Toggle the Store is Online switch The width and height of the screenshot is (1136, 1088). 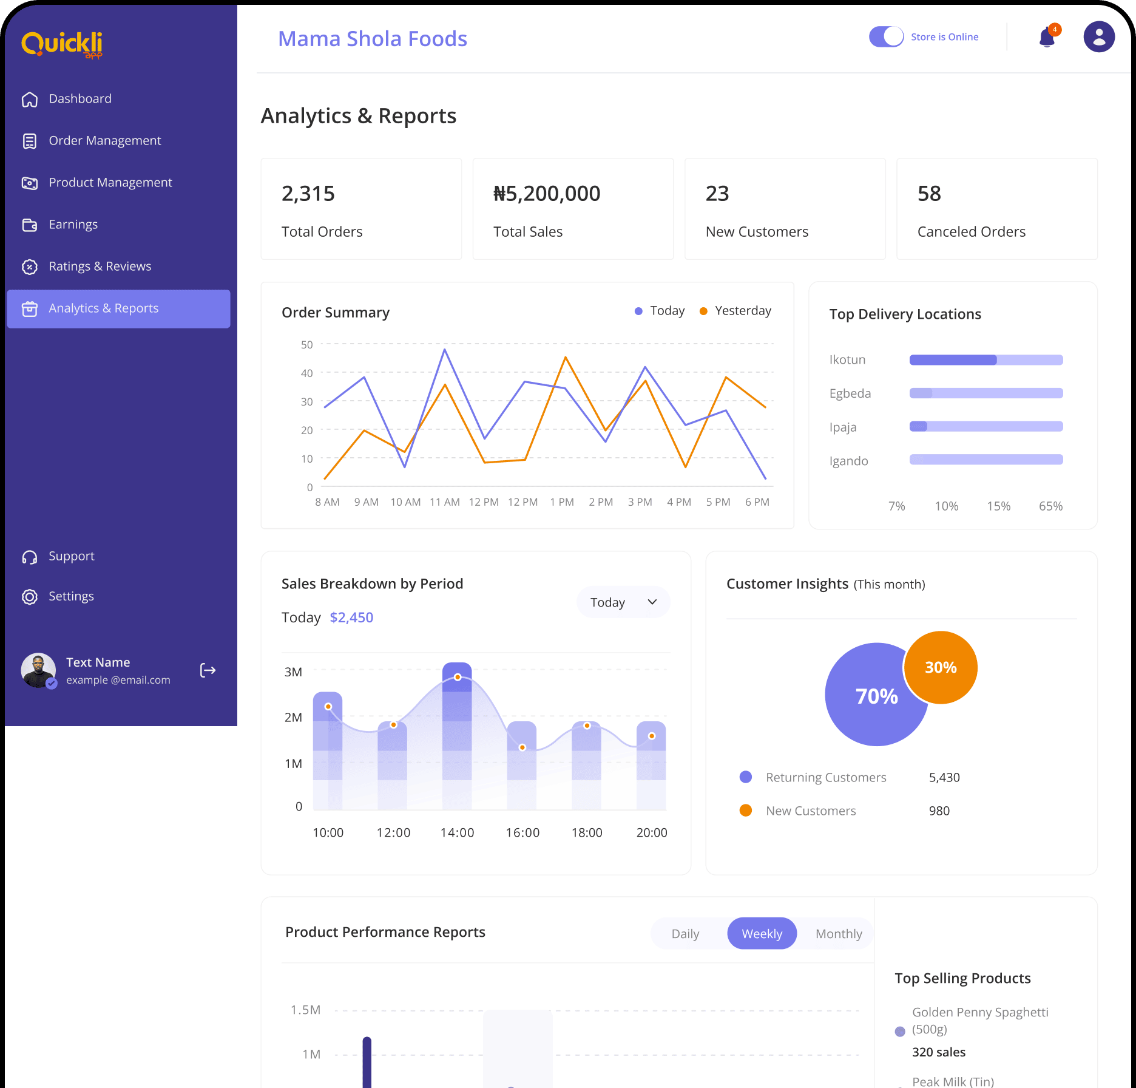(x=886, y=37)
